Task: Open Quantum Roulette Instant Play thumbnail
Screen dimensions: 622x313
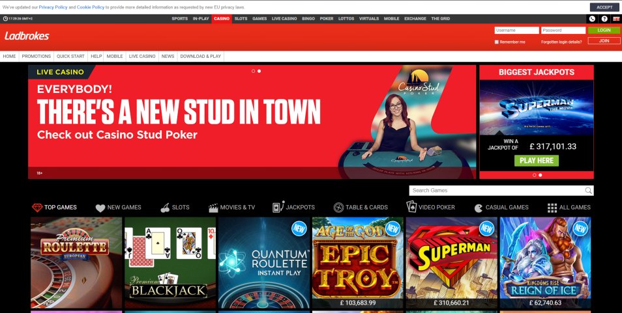Action: point(264,262)
